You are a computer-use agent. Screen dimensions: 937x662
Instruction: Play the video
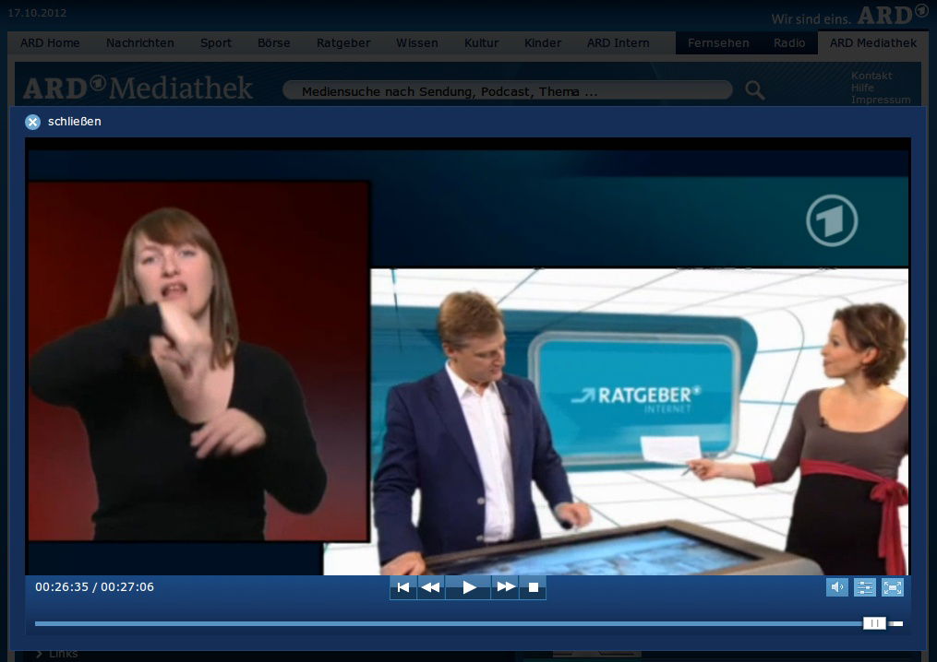tap(469, 587)
